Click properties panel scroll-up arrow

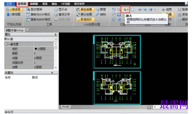click(x=56, y=44)
